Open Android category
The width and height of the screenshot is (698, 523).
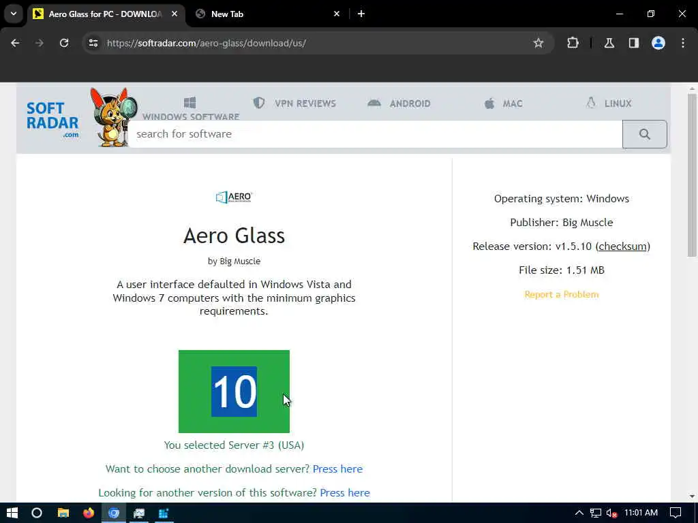399,104
